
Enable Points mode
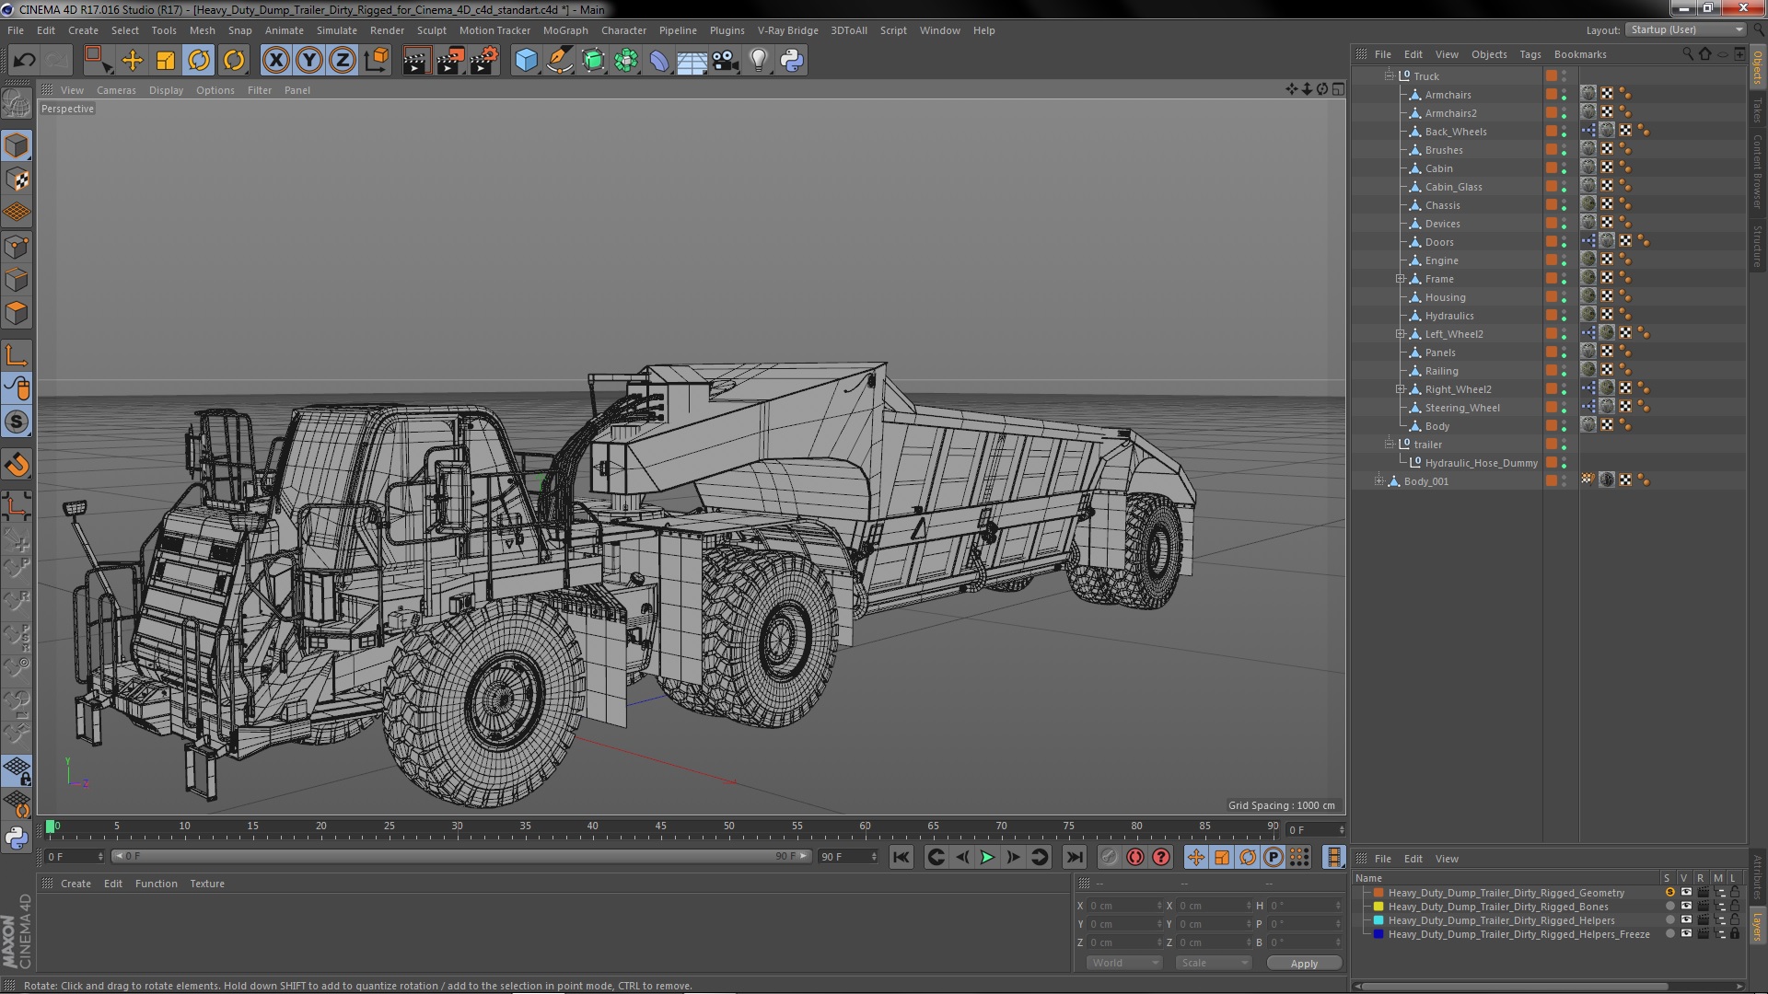pos(17,247)
